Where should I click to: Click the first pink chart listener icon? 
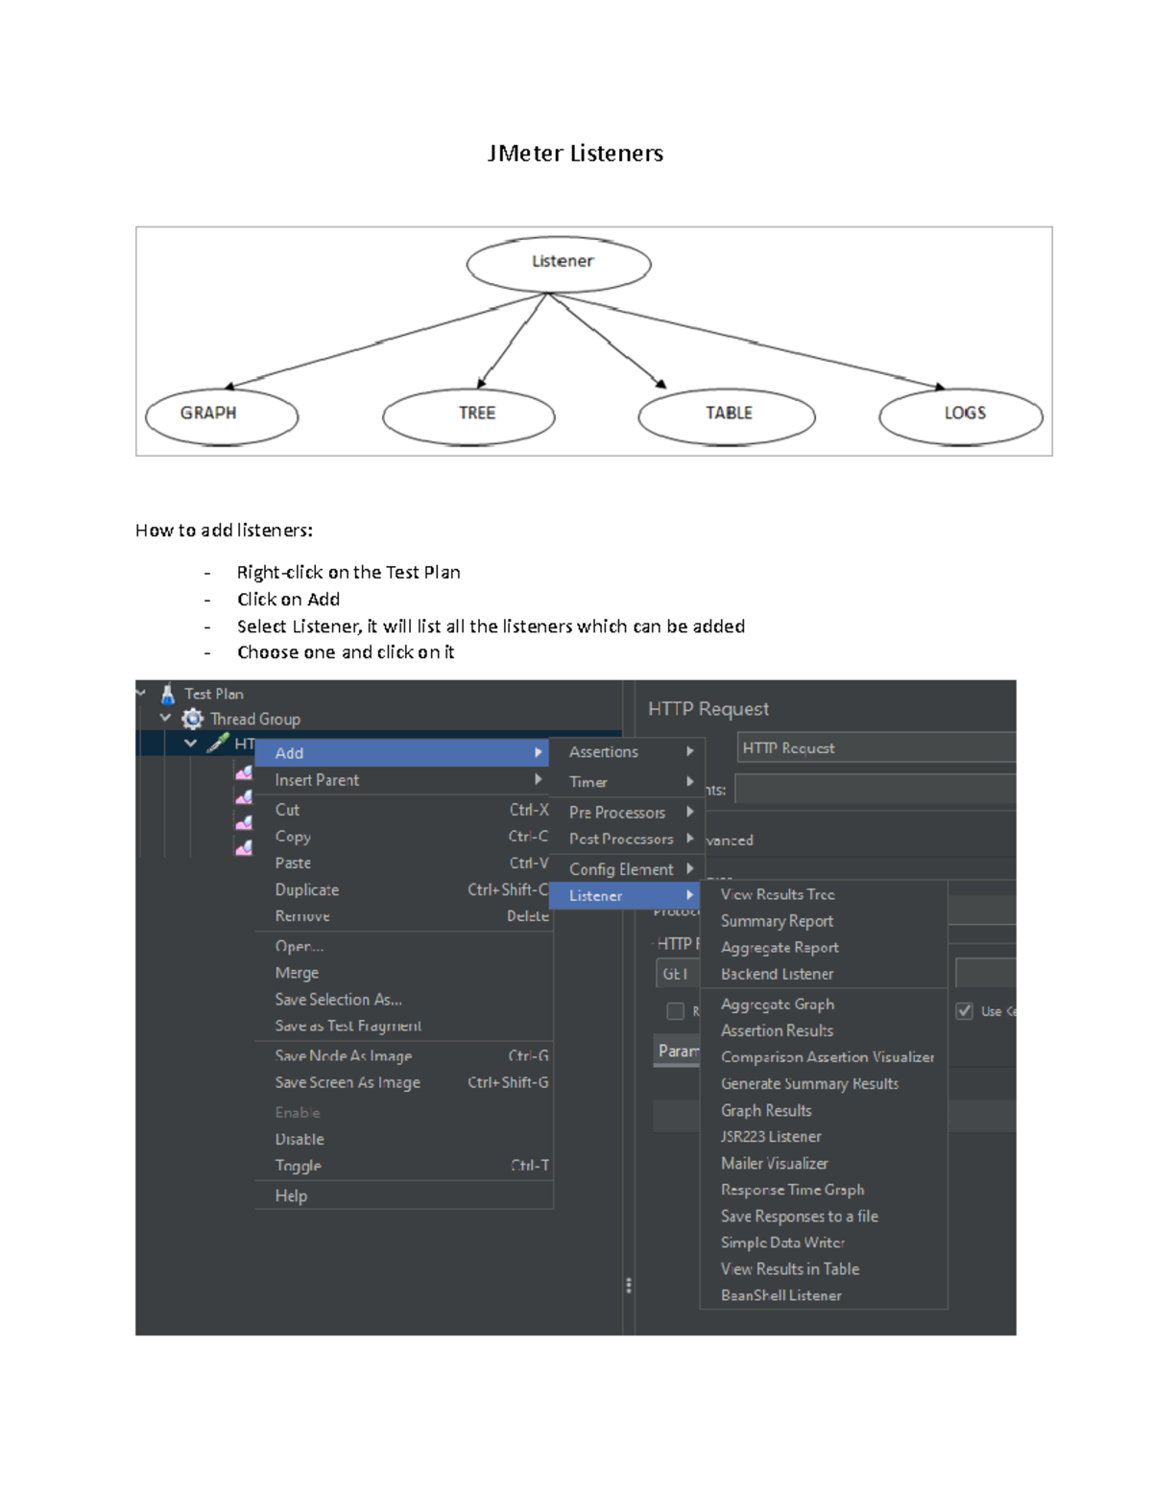tap(241, 772)
